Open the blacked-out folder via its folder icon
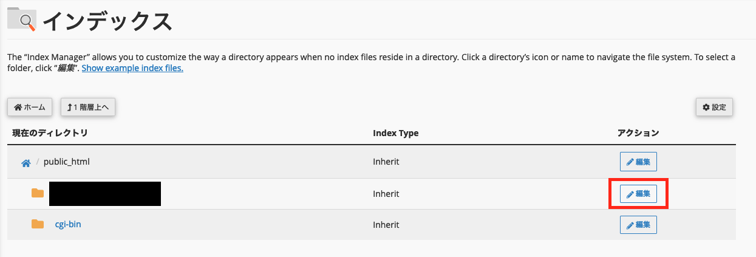The height and width of the screenshot is (257, 756). [x=38, y=193]
